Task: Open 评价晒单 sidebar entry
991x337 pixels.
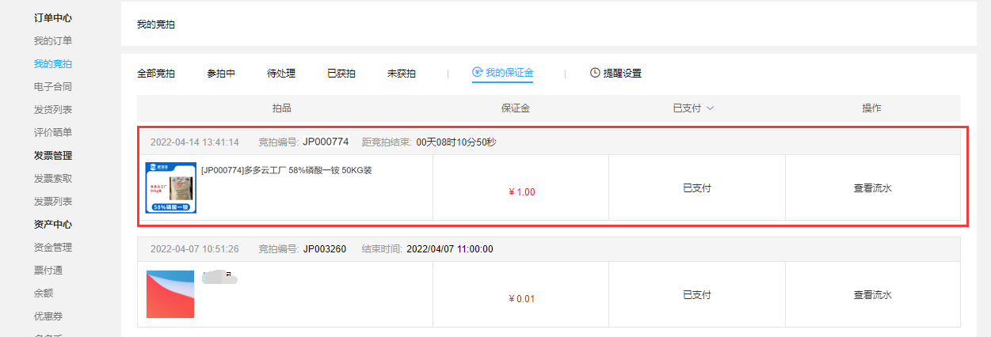Action: [53, 132]
